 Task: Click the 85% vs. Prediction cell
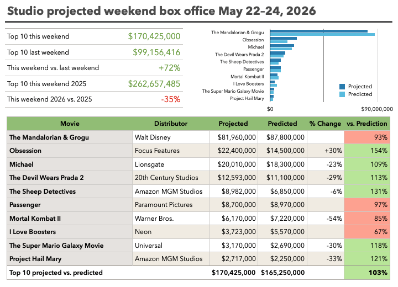[367, 219]
